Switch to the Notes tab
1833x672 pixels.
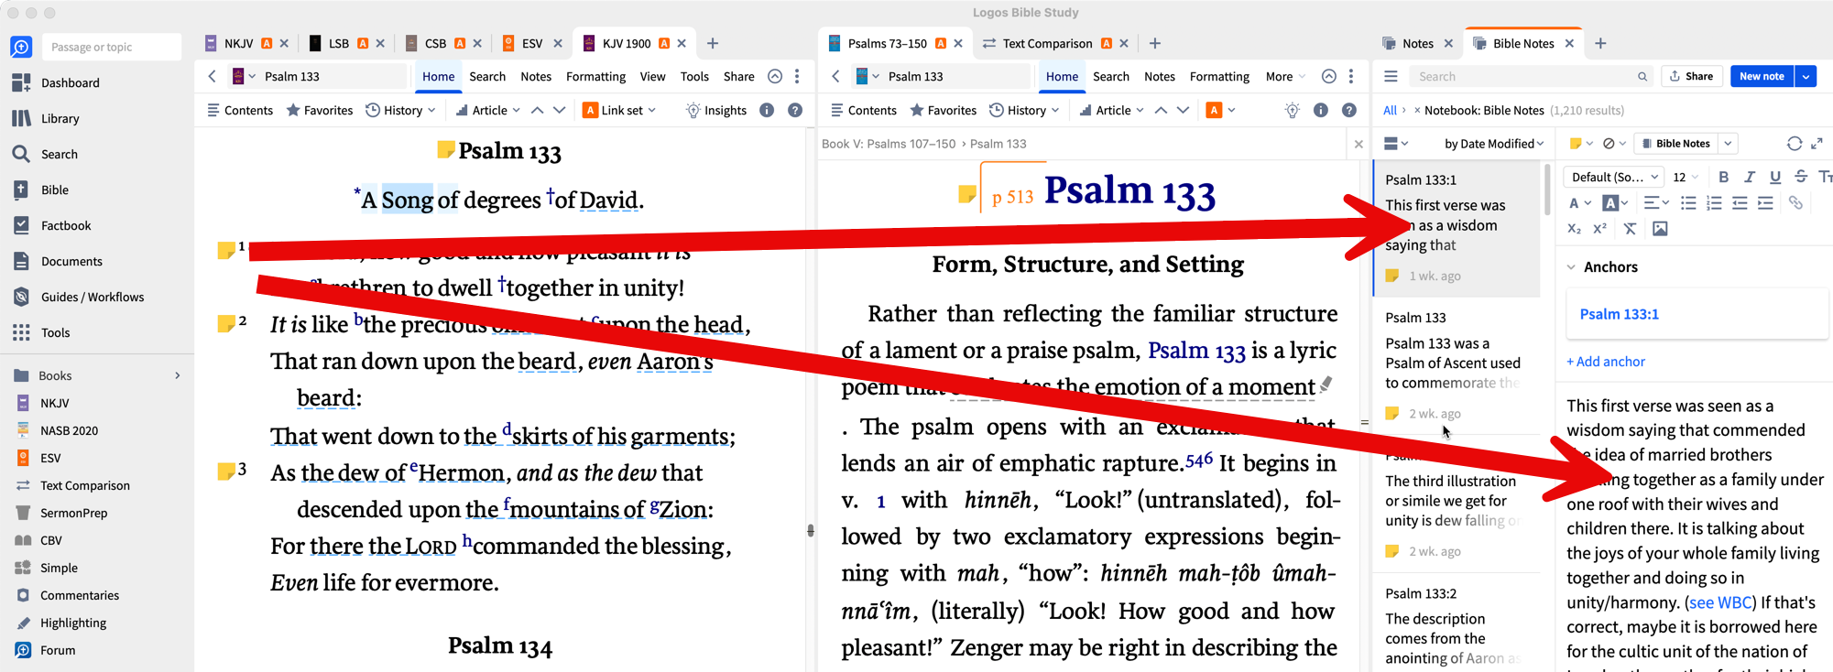pos(1417,43)
